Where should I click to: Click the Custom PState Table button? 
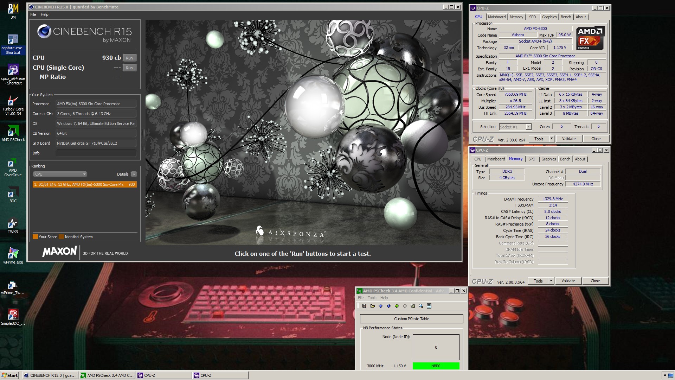click(411, 319)
